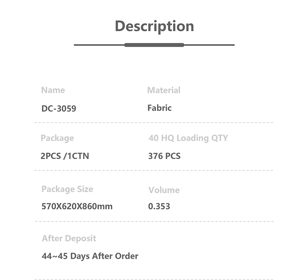The width and height of the screenshot is (300, 280).
Task: Select the Name field label
Action: tap(53, 90)
